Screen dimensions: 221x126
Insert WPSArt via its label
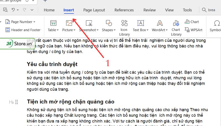(196, 30)
